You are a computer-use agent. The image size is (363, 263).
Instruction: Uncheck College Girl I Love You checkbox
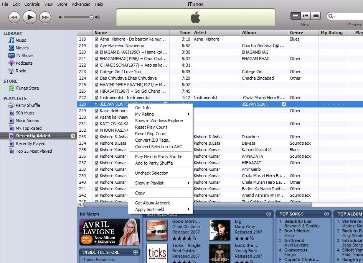tap(97, 72)
